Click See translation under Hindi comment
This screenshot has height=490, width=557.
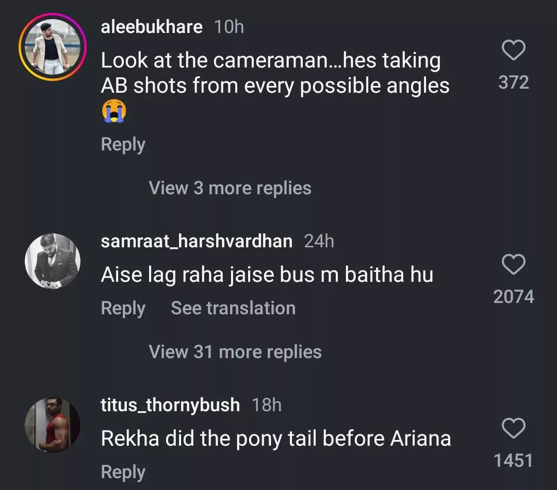pos(233,308)
